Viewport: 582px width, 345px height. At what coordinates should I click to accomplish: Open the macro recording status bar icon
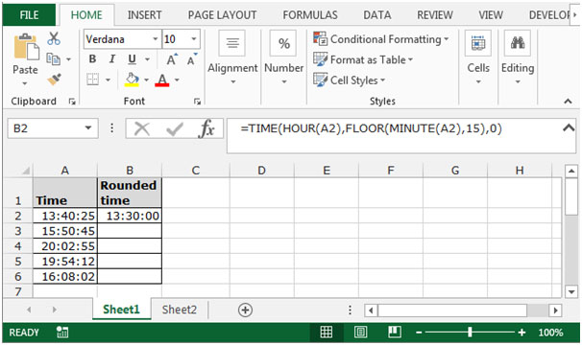(x=62, y=332)
